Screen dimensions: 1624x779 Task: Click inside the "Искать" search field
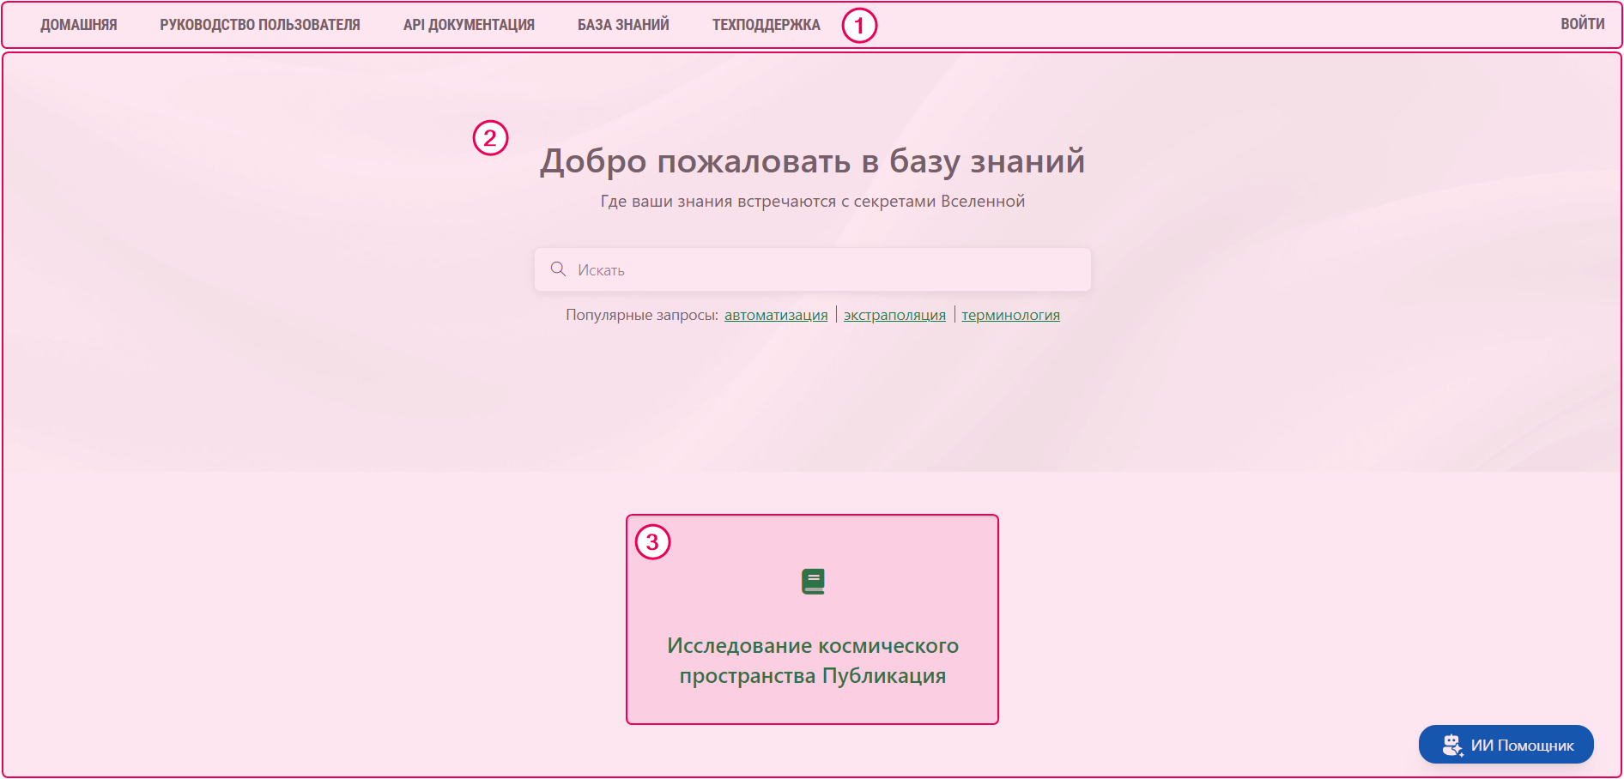click(x=812, y=269)
